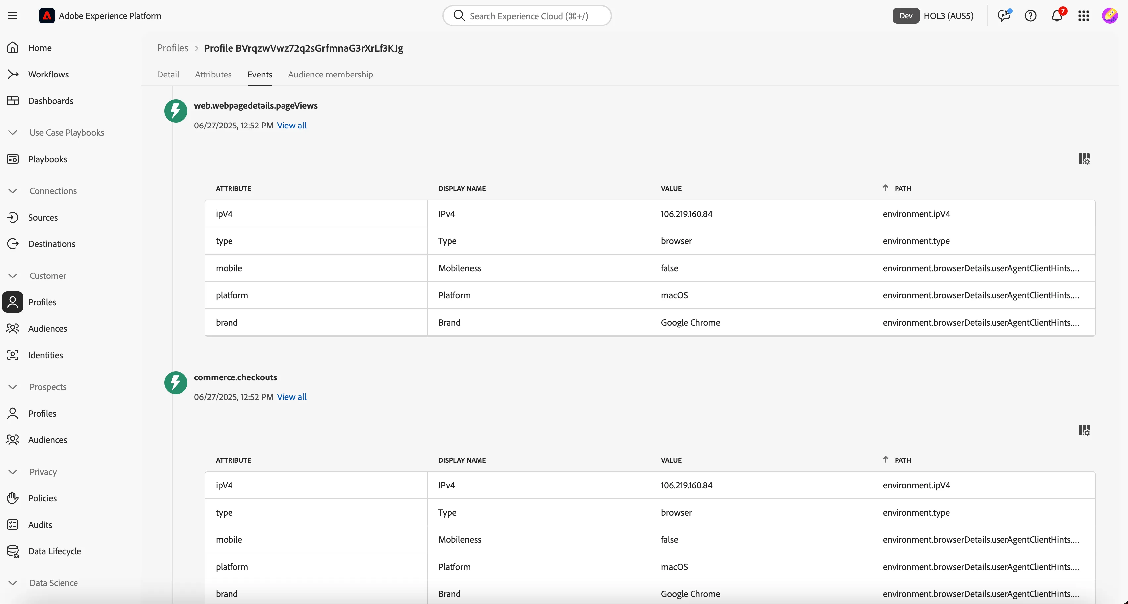The width and height of the screenshot is (1128, 604).
Task: Open Identities from the sidebar
Action: pyautogui.click(x=45, y=355)
